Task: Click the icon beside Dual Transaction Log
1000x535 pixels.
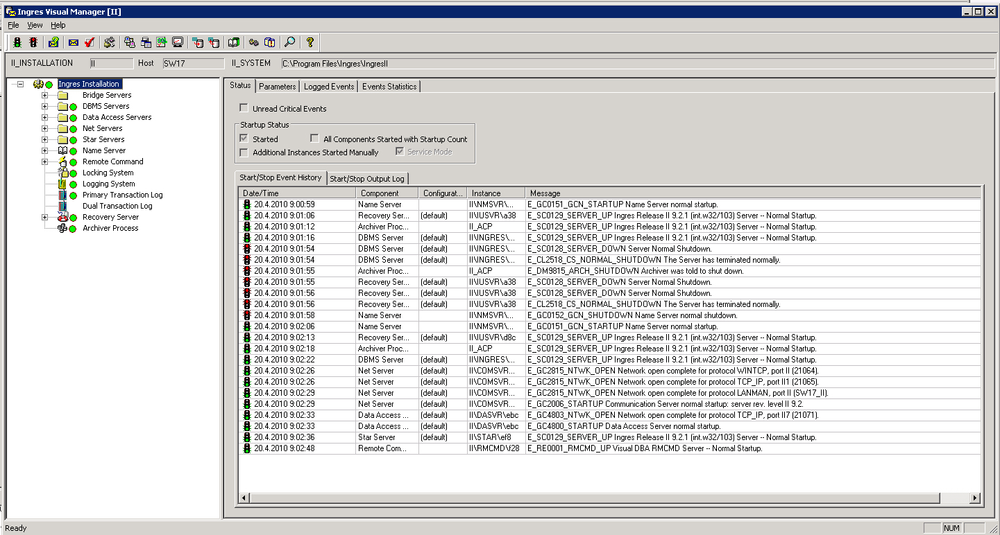Action: tap(62, 206)
